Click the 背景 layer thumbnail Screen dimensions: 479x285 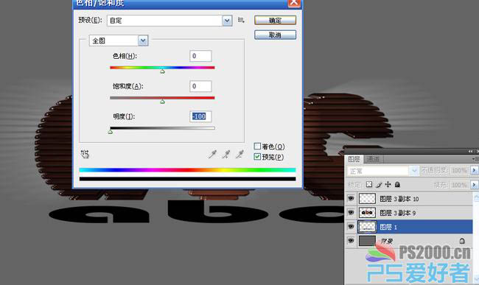point(367,241)
